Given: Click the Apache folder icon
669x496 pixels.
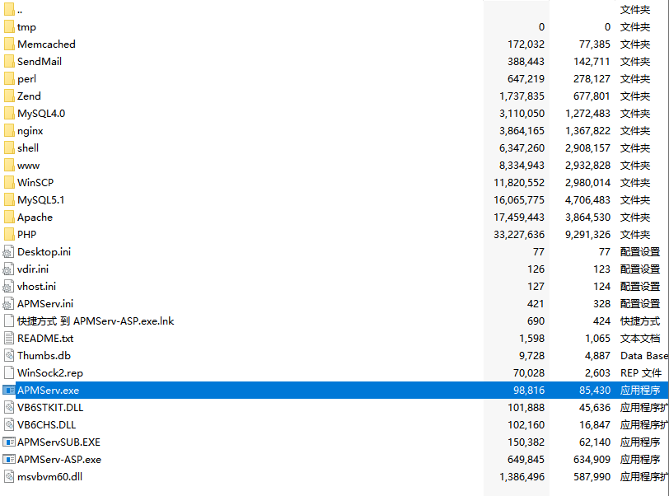Looking at the screenshot, I should 9,217.
